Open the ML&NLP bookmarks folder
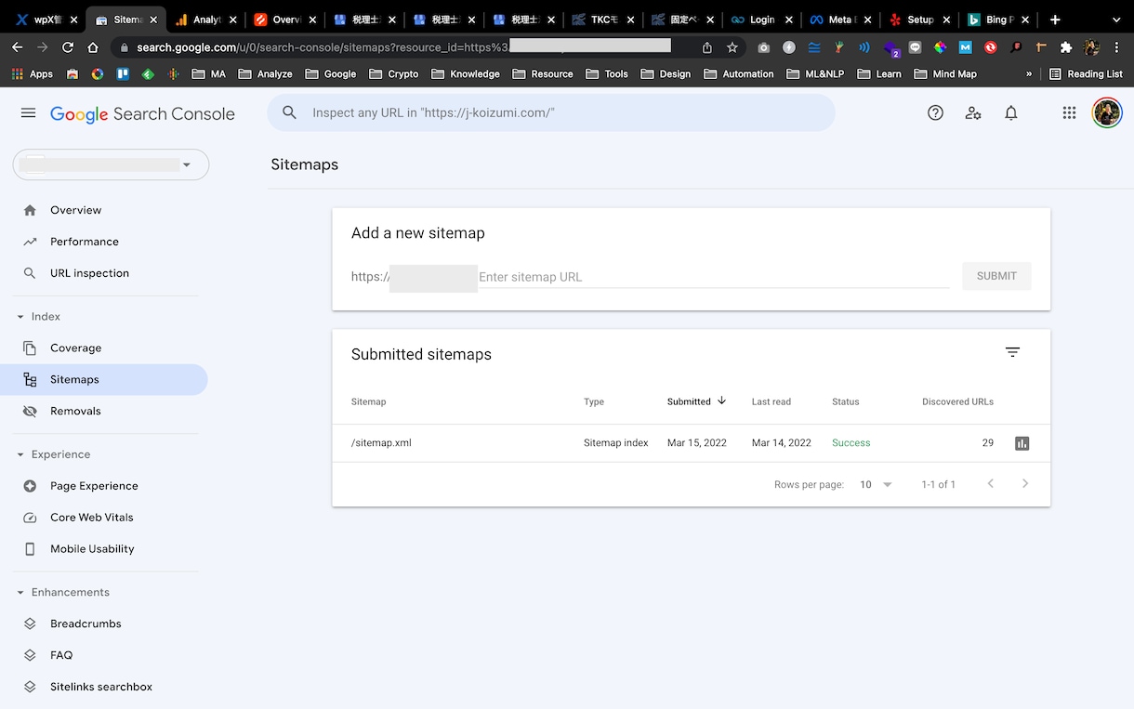This screenshot has height=709, width=1134. click(814, 73)
